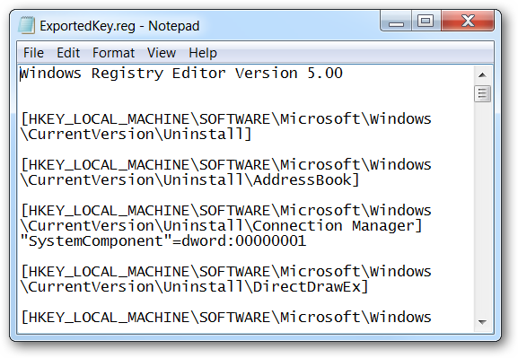Click the '\CurrentVersion\Uninstall]' line
This screenshot has width=518, height=358.
[x=136, y=134]
